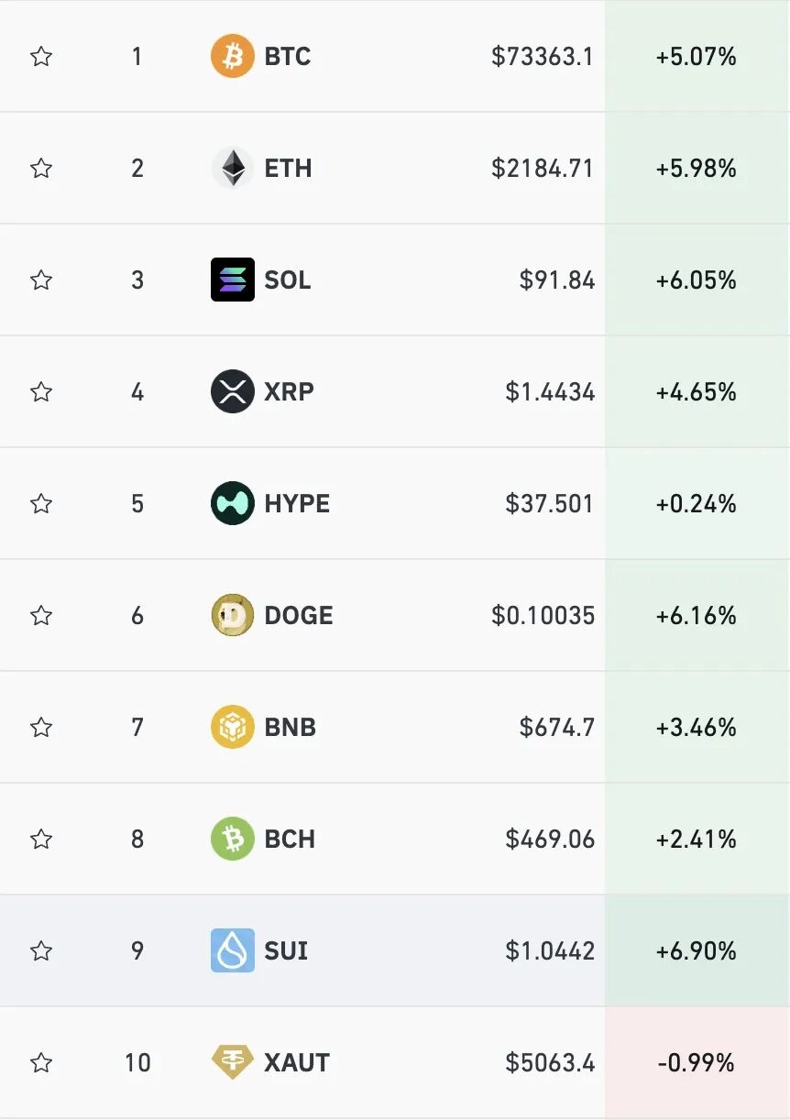Toggle favorite star for SUI
The image size is (790, 1120).
pyautogui.click(x=41, y=950)
